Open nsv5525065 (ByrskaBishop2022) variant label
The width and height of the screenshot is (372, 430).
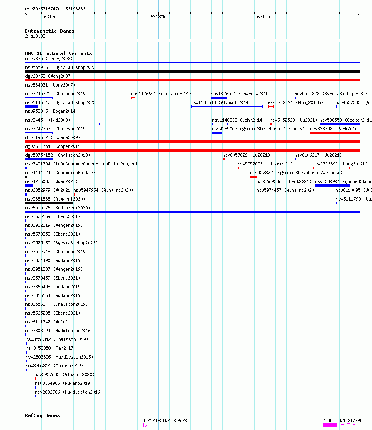pos(61,243)
